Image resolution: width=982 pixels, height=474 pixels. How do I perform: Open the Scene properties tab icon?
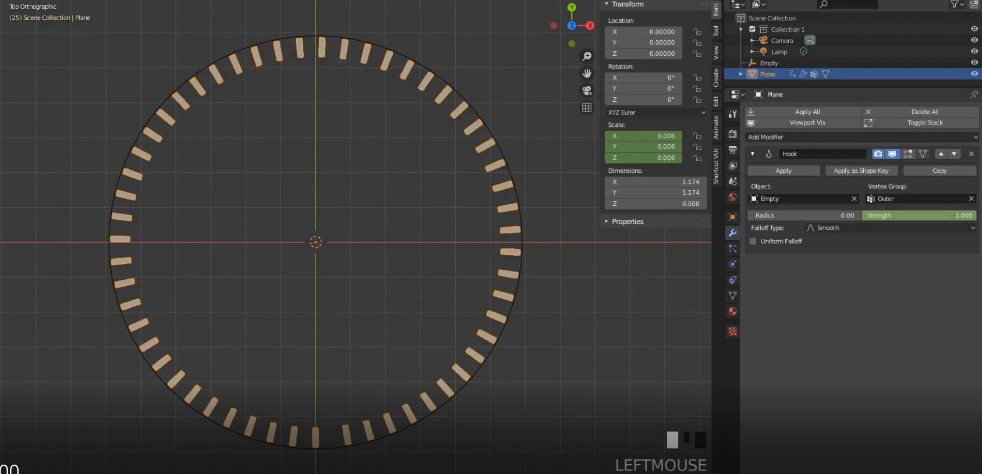point(733,181)
